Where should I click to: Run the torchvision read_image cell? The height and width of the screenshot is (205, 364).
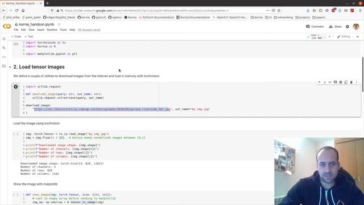[15, 134]
